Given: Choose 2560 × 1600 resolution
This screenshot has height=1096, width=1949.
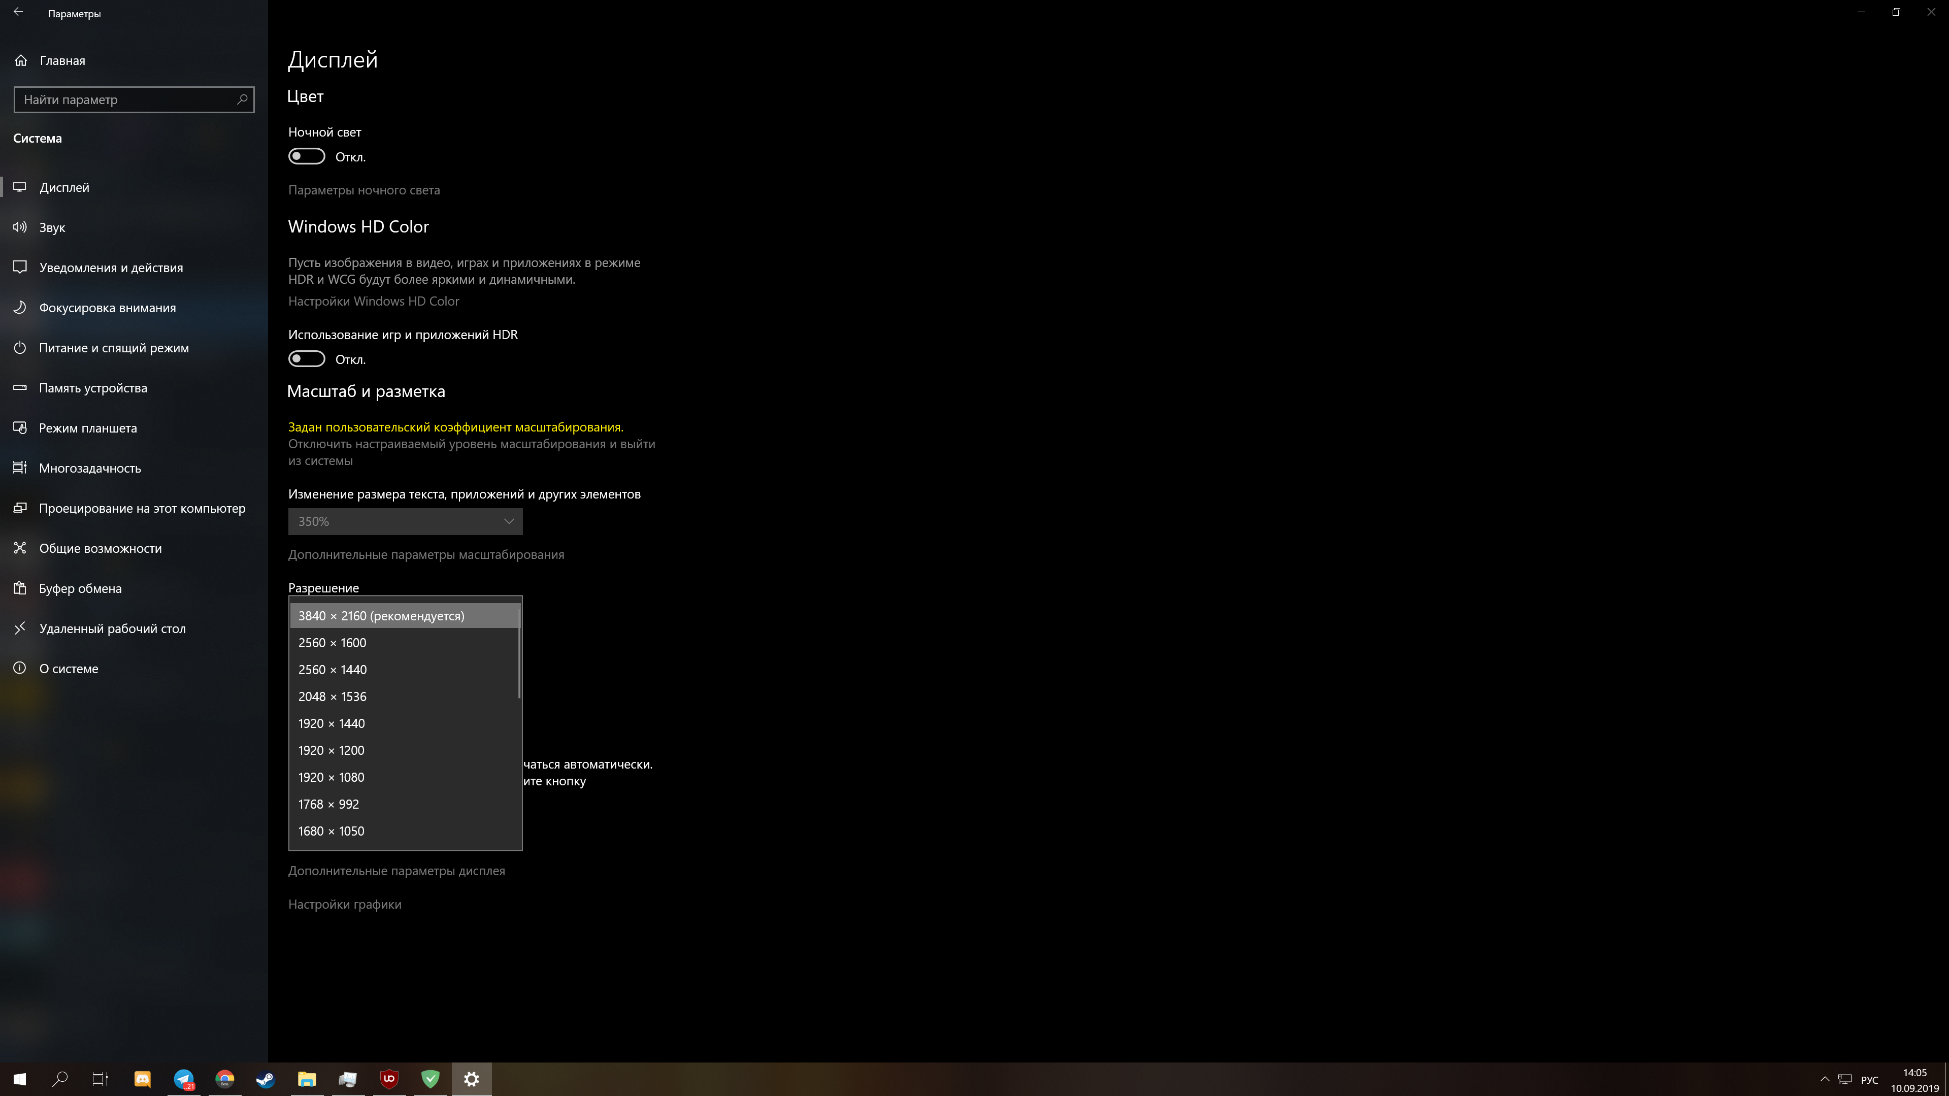Looking at the screenshot, I should (405, 643).
